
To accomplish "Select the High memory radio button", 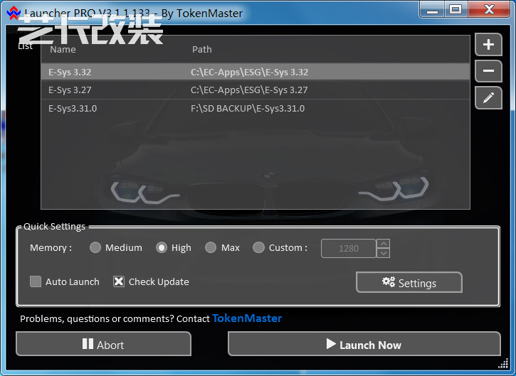I will 162,247.
